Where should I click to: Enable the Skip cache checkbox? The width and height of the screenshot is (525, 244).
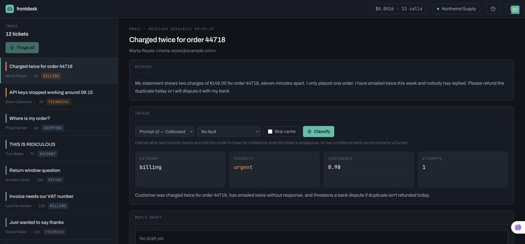click(270, 132)
